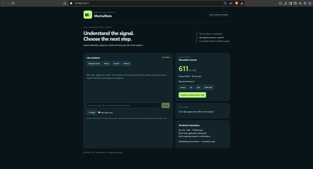
Task: Open the extensions puzzle icon
Action: 280,3
